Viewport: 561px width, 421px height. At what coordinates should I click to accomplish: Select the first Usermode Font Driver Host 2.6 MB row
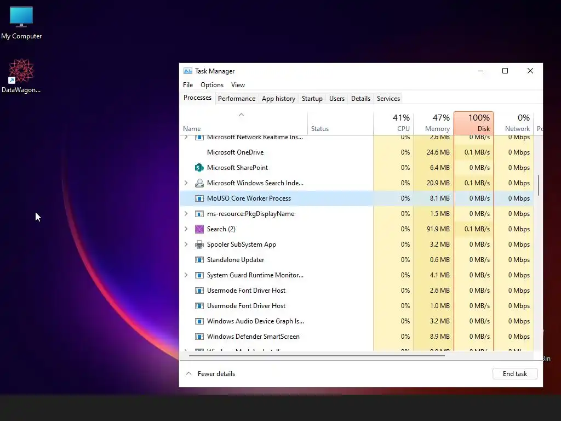click(x=356, y=291)
